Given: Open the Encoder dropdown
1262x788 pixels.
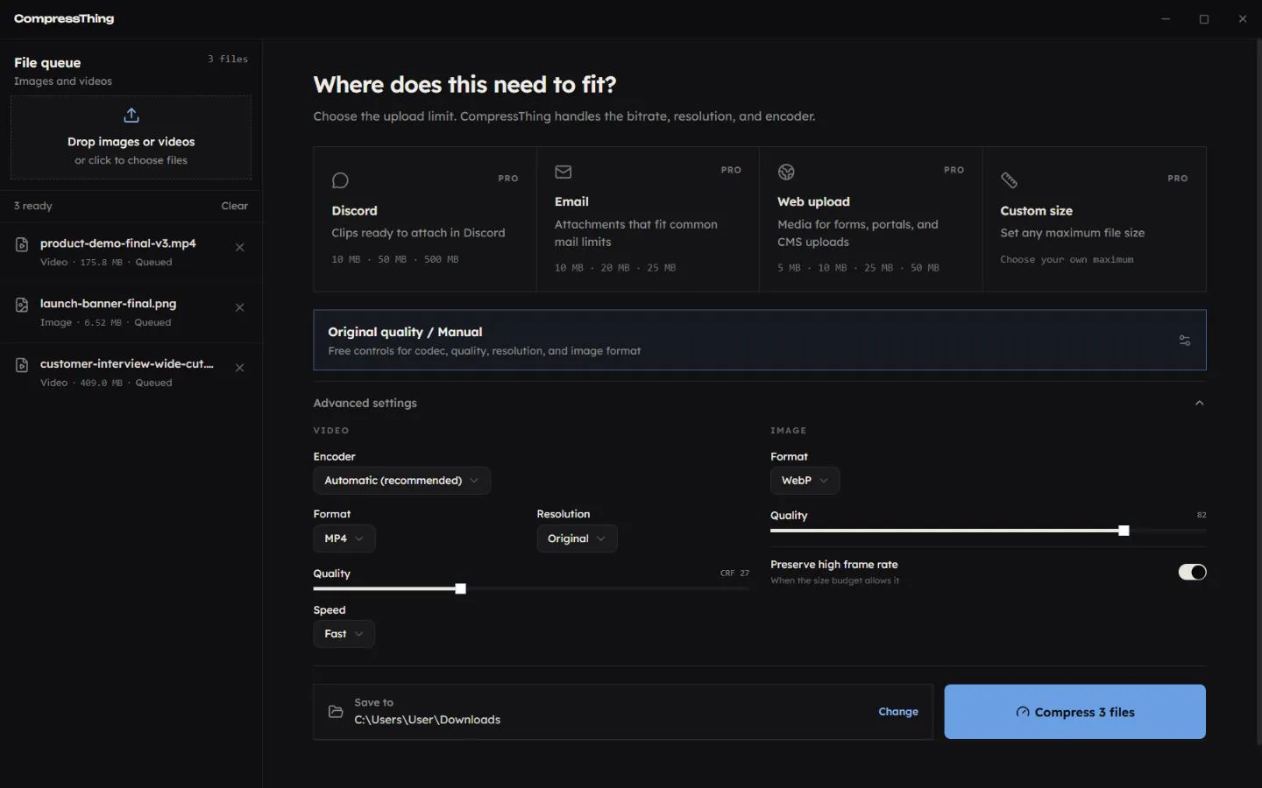Looking at the screenshot, I should (x=401, y=481).
